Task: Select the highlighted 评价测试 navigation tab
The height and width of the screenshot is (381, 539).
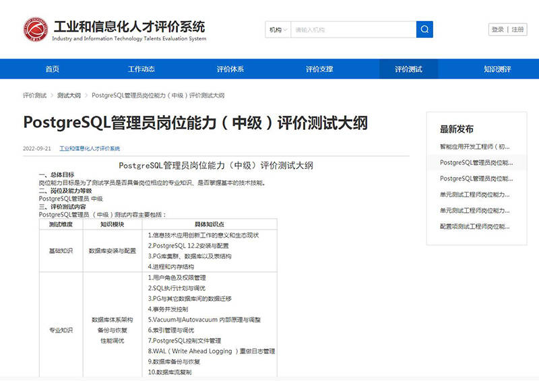Action: [x=408, y=69]
